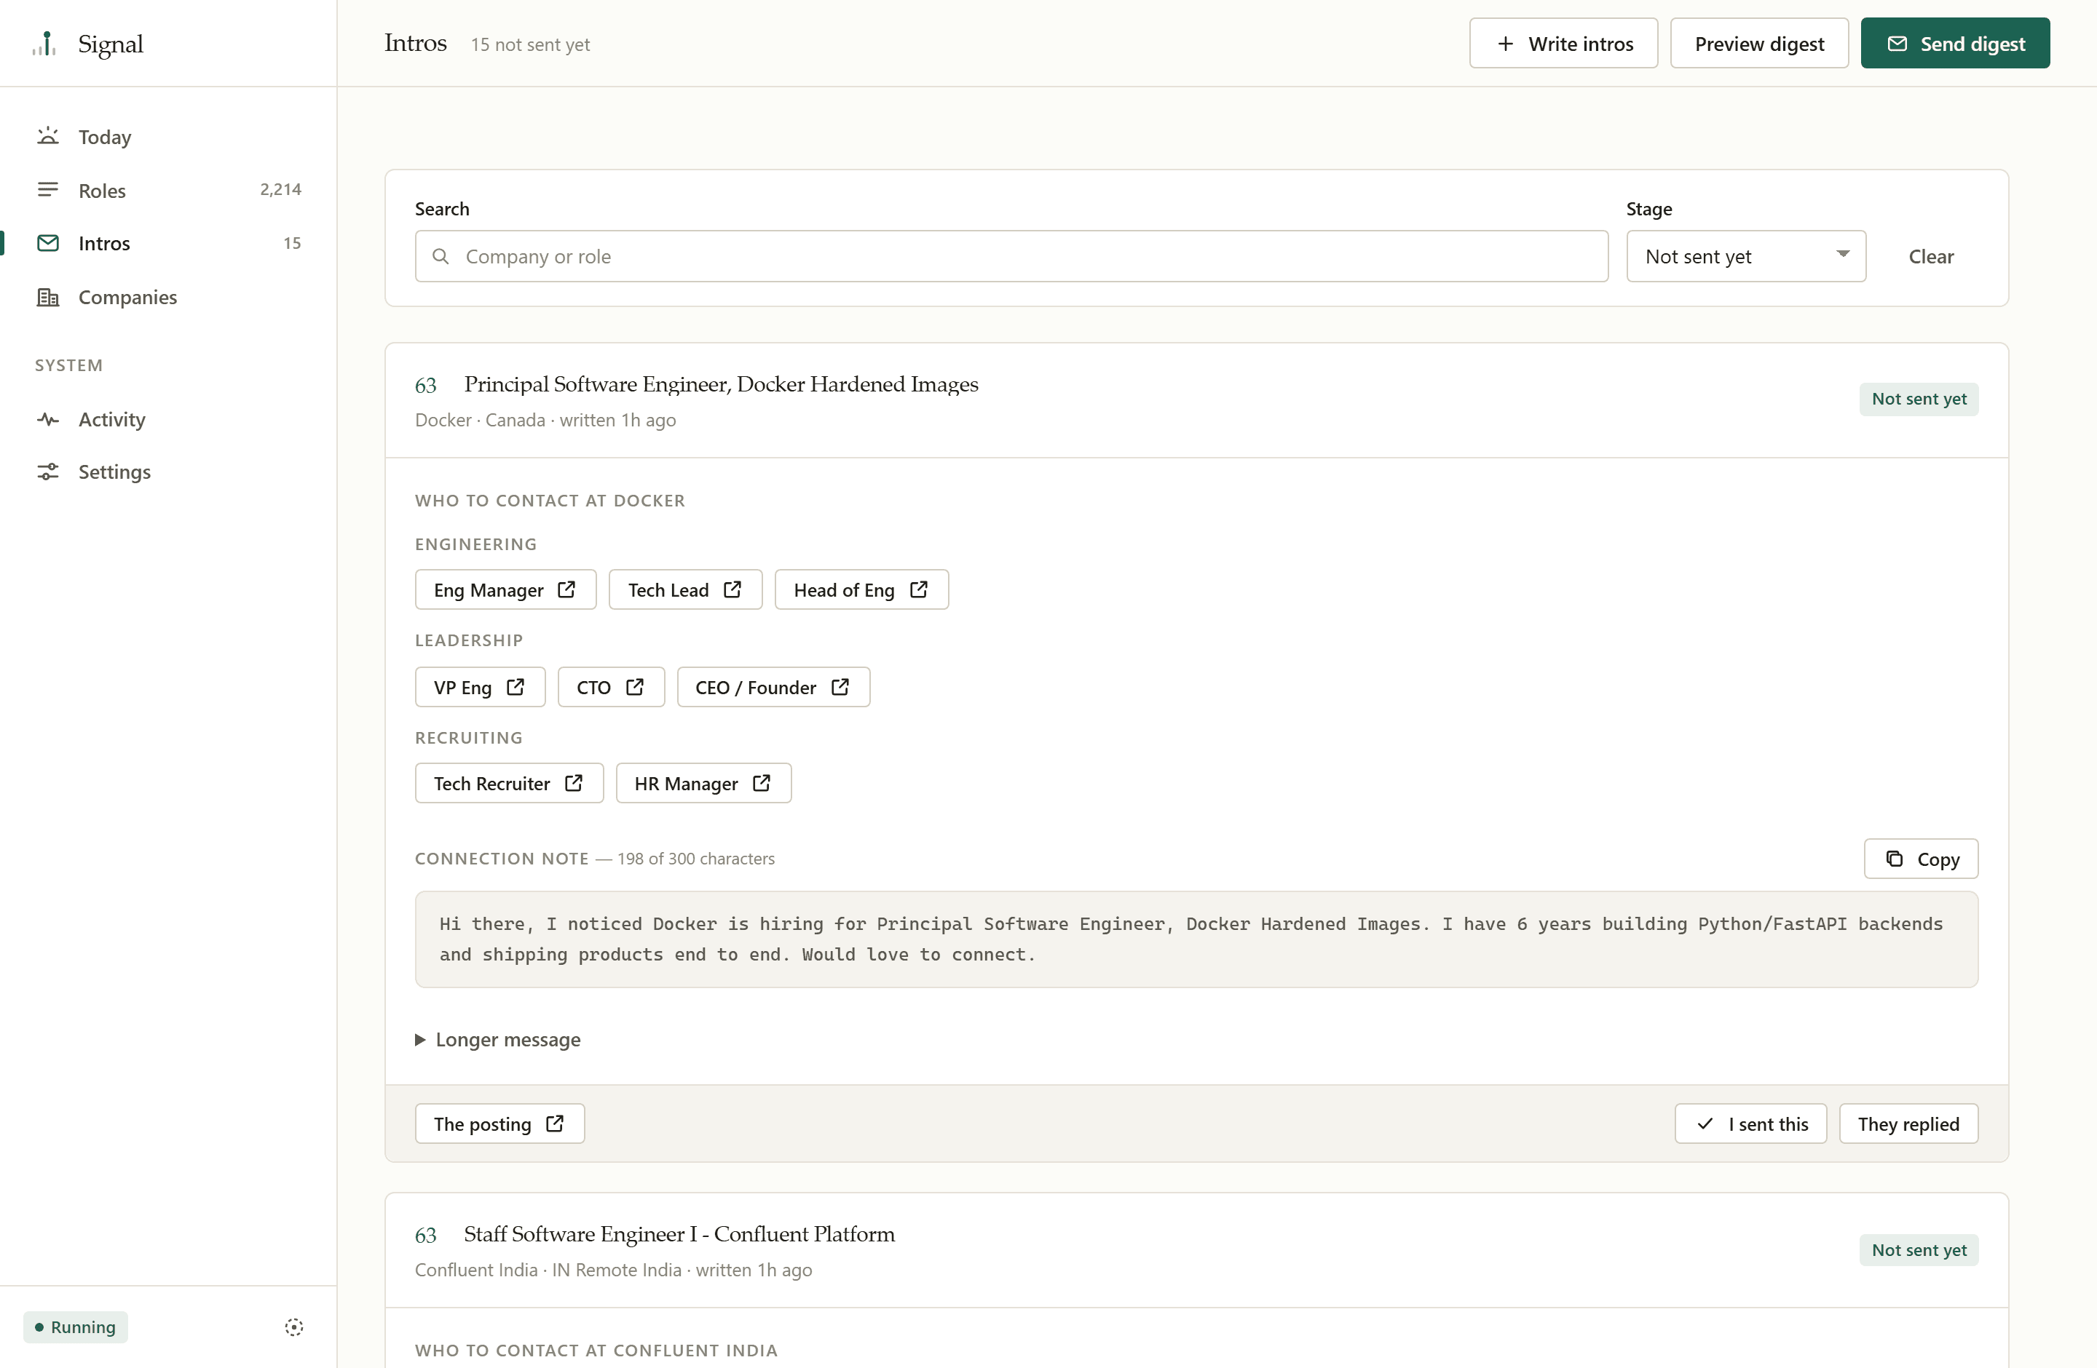Viewport: 2097px width, 1368px height.
Task: Click the Today sunrise icon
Action: pos(47,137)
